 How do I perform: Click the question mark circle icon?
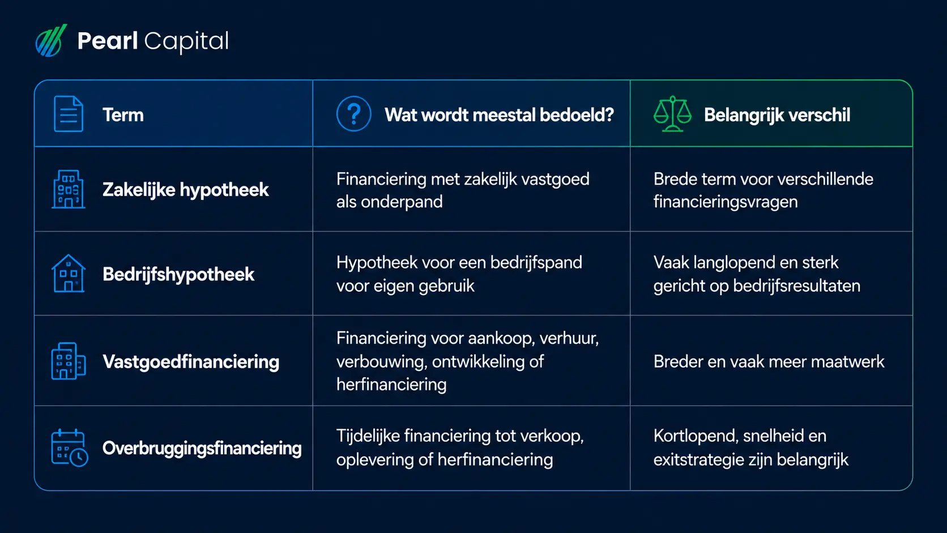click(x=354, y=114)
